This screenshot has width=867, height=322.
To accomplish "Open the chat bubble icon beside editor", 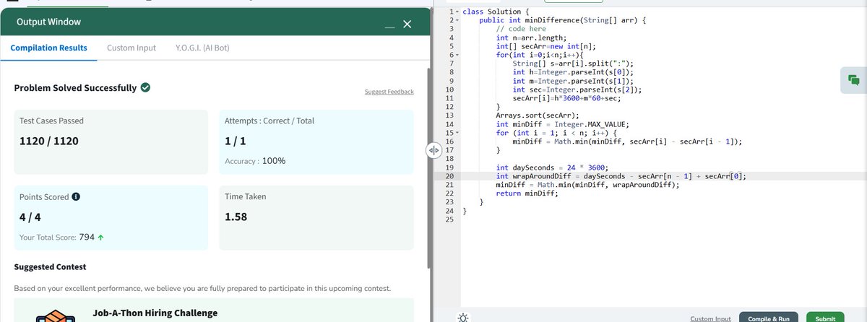I will (x=853, y=79).
